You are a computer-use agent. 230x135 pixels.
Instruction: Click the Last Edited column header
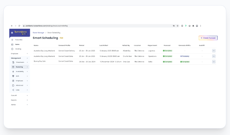[103, 46]
